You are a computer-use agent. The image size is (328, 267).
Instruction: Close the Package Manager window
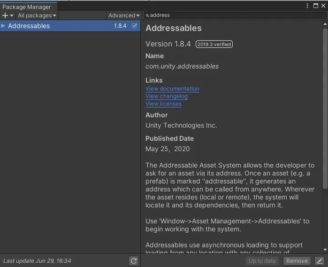click(x=323, y=6)
